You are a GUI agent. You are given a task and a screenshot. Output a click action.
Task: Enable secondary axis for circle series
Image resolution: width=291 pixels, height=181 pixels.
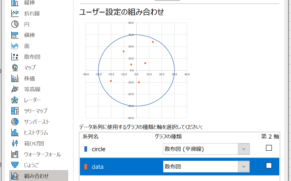point(269,148)
